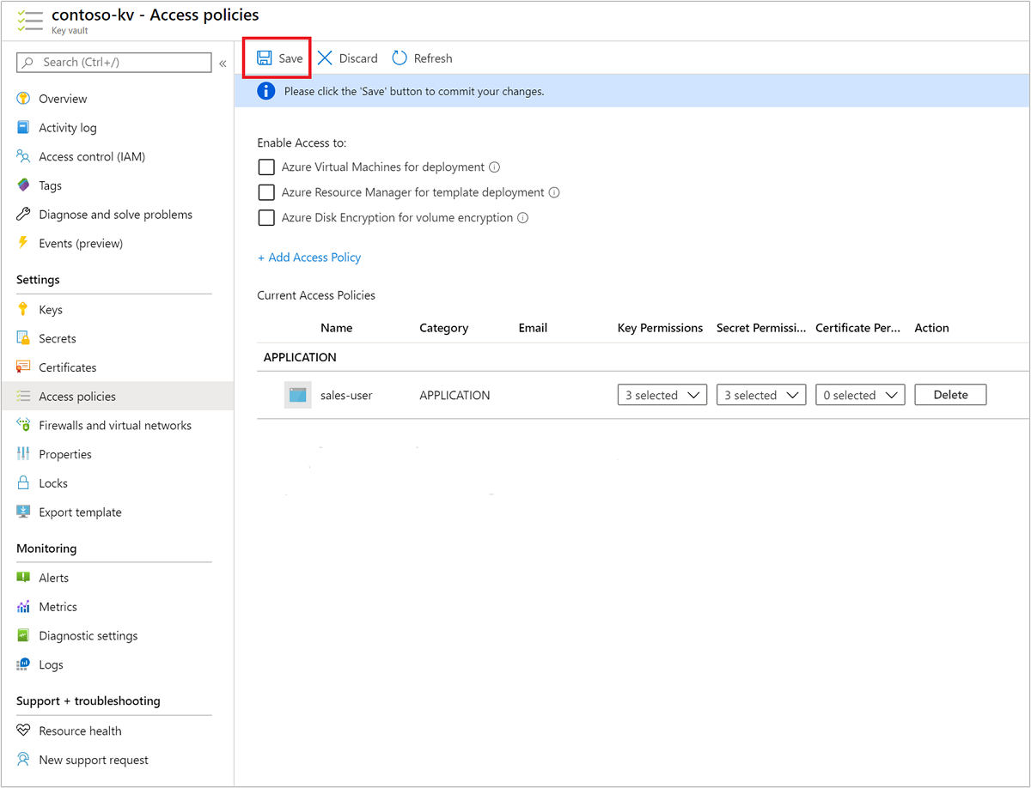The height and width of the screenshot is (788, 1031).
Task: Delete the sales-user access policy
Action: click(x=950, y=394)
